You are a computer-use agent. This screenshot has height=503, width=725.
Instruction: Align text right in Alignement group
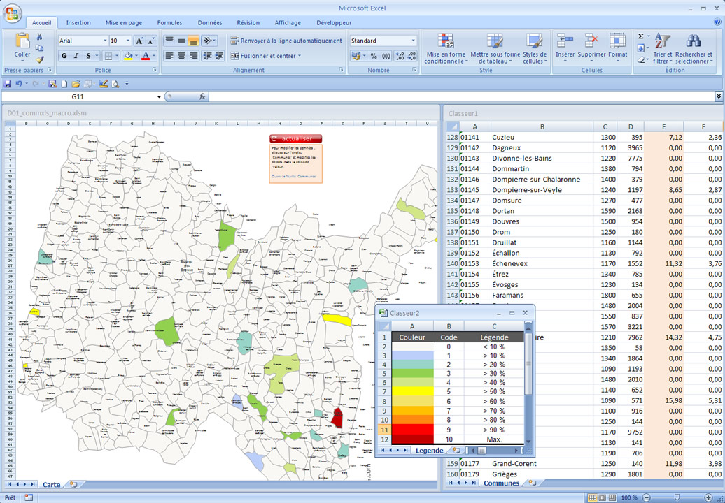click(x=193, y=56)
